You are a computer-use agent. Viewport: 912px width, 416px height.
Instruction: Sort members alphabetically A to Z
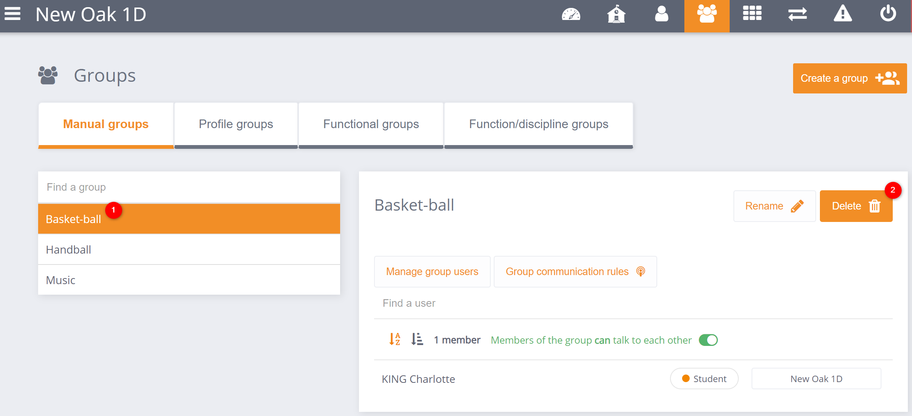[x=395, y=340]
